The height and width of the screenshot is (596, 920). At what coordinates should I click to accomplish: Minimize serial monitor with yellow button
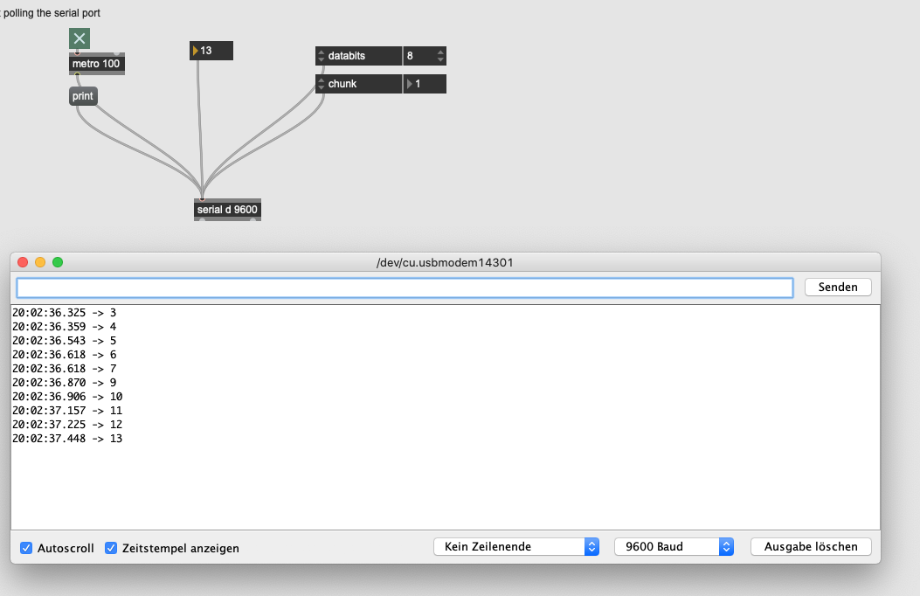coord(40,262)
